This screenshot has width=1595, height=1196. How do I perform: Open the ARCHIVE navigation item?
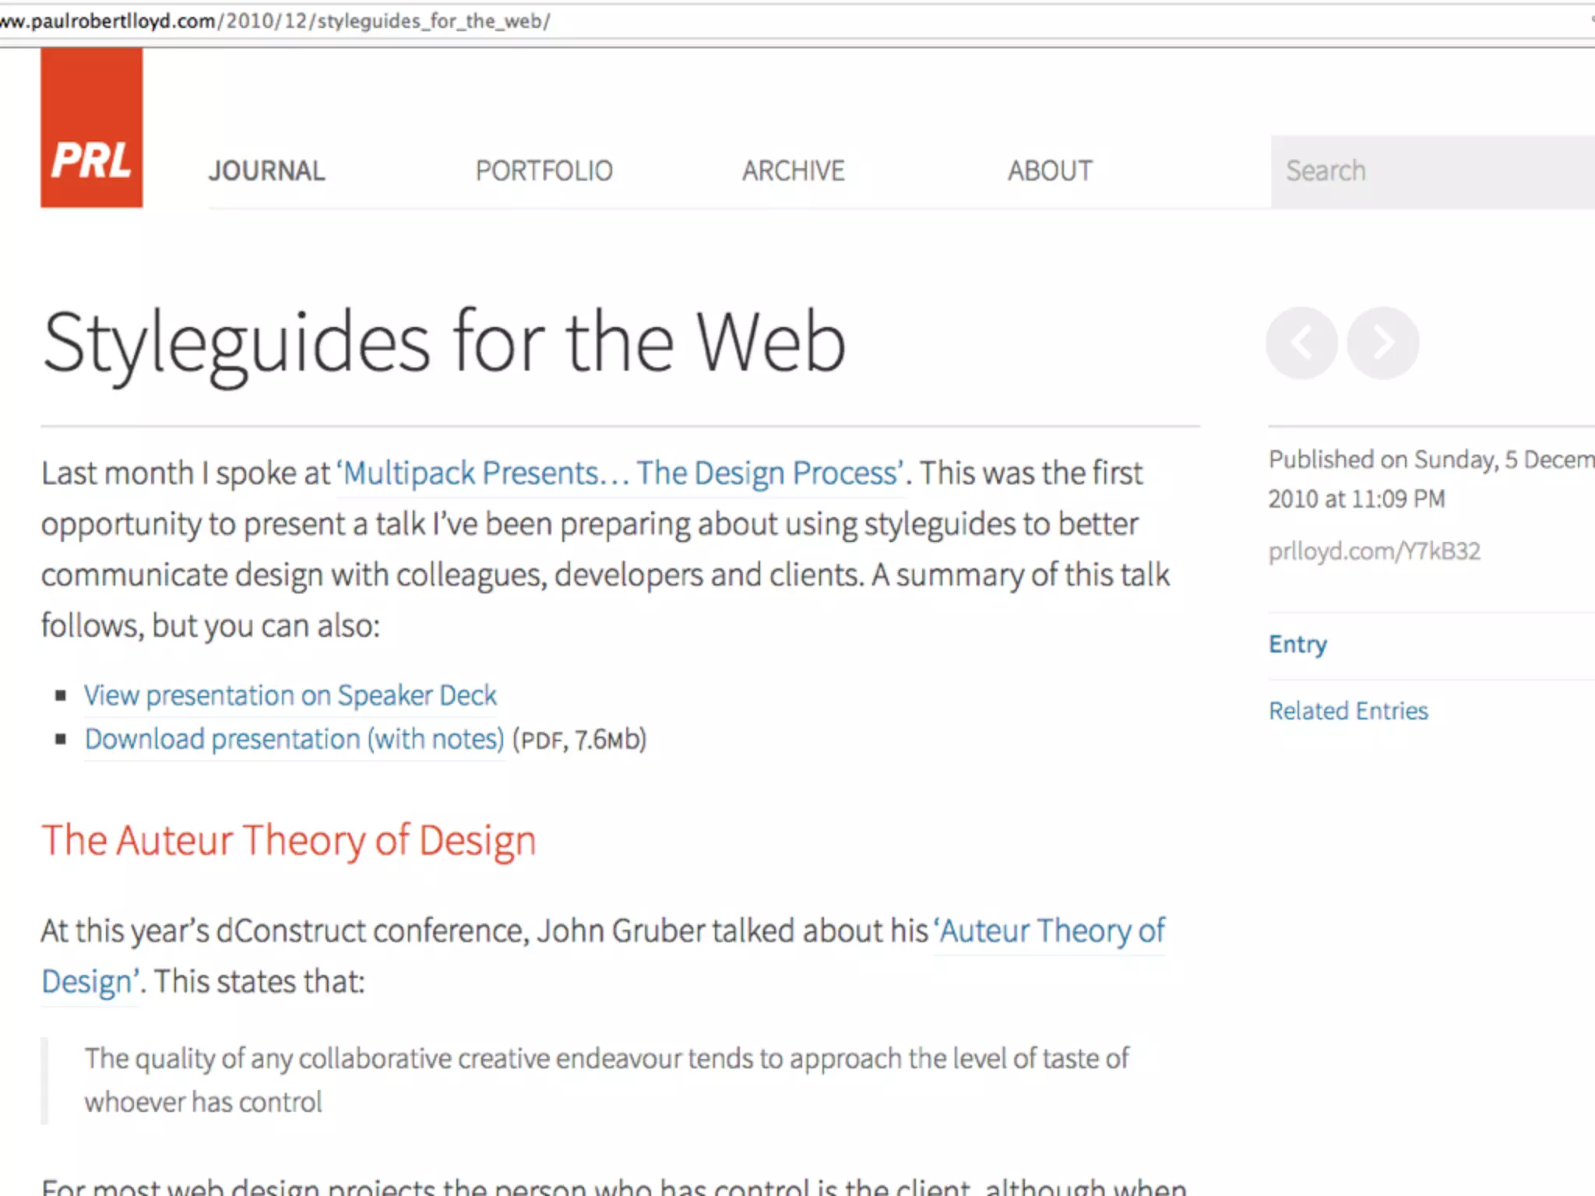(793, 171)
